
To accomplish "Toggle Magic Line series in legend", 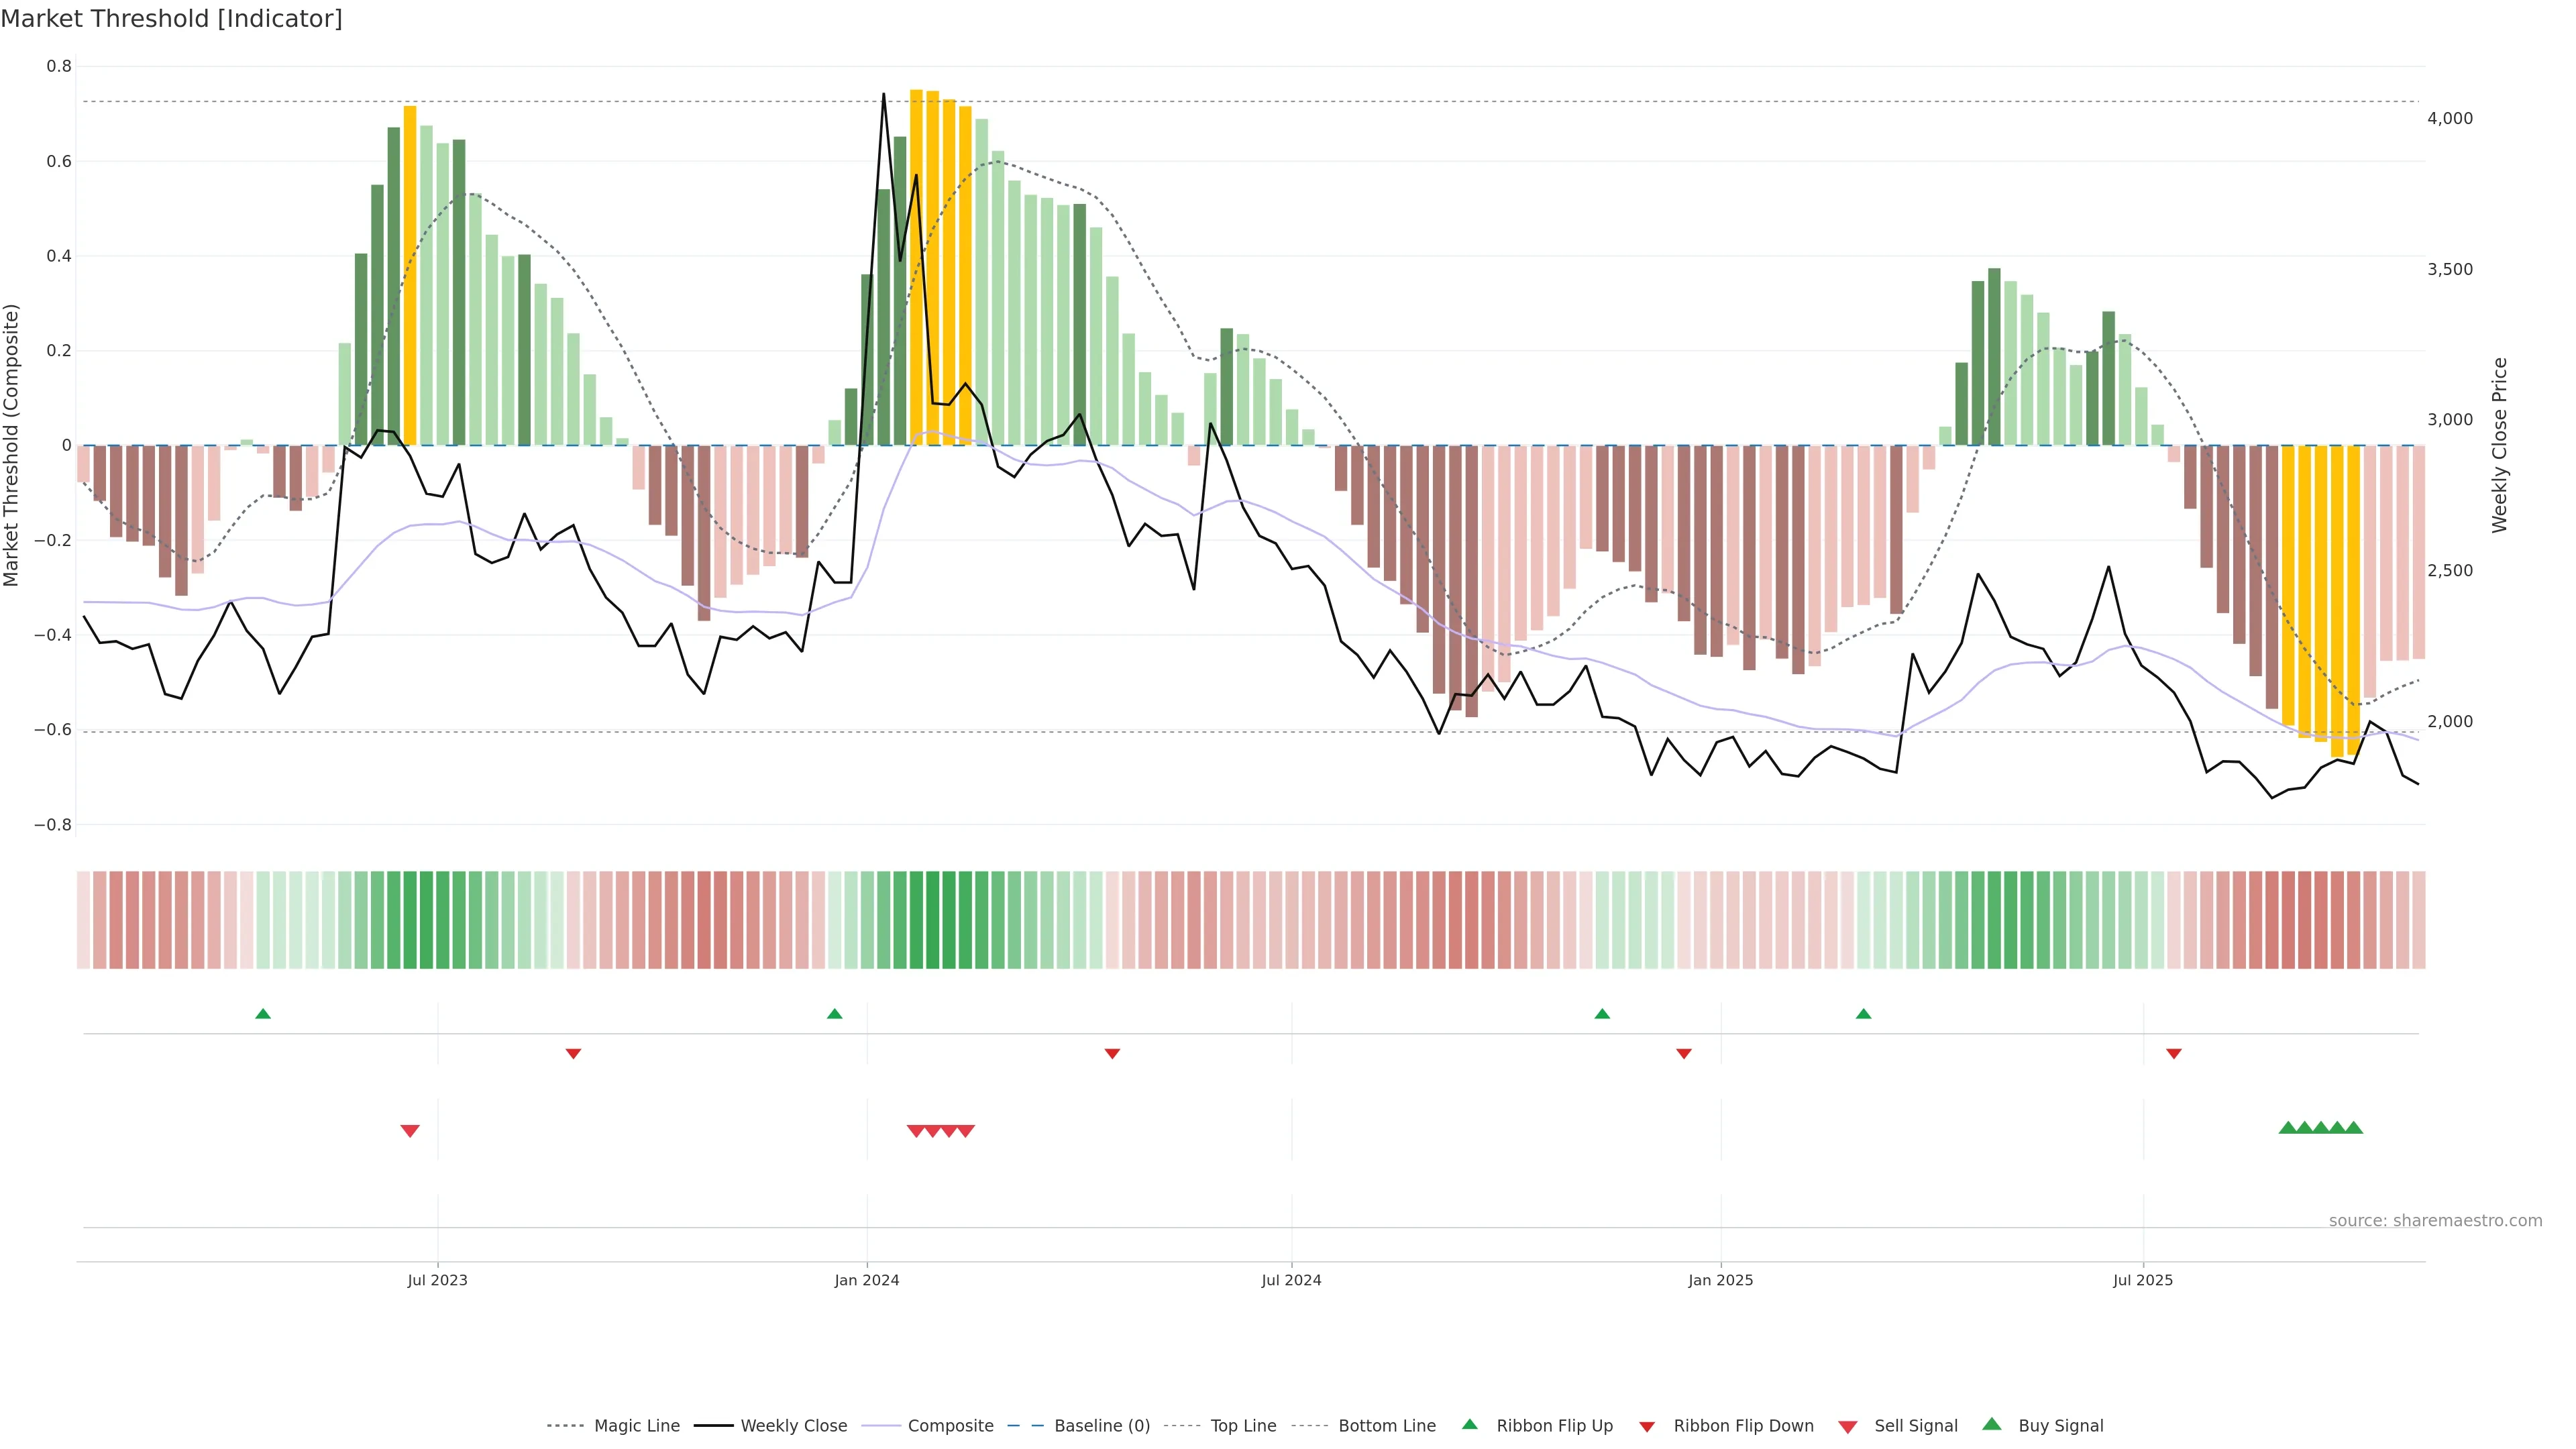I will coord(636,1426).
